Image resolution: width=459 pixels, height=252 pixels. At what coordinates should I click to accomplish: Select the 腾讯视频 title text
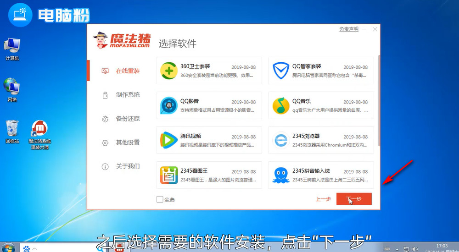190,136
